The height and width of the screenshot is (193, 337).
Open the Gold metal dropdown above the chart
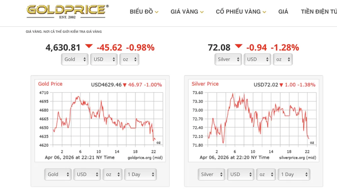coord(74,59)
